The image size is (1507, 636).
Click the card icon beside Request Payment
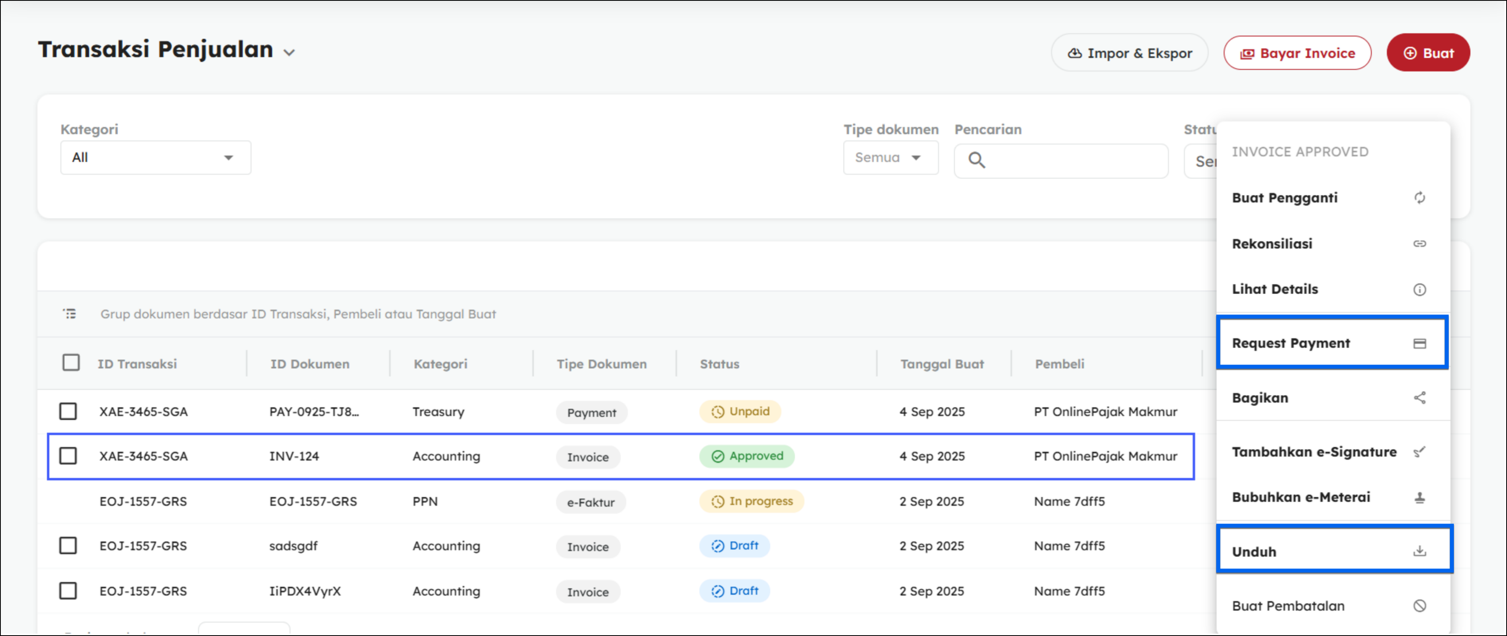pos(1419,343)
